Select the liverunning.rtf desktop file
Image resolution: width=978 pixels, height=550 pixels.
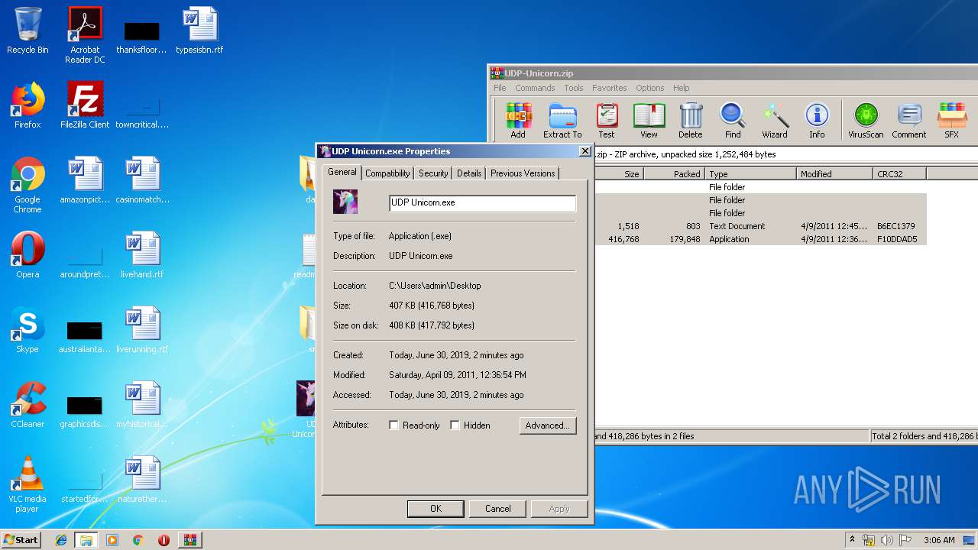click(142, 330)
